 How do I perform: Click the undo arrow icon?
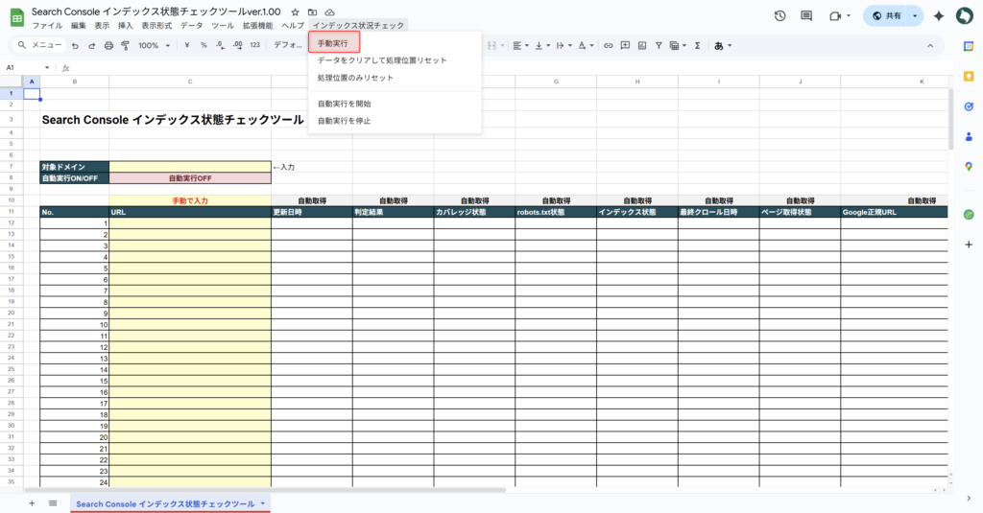(75, 45)
